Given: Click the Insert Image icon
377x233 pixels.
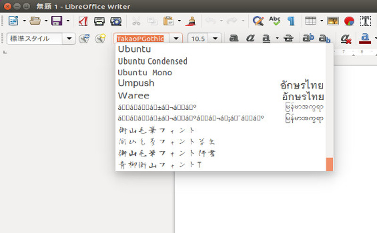Looking at the screenshot, I should [x=333, y=21].
